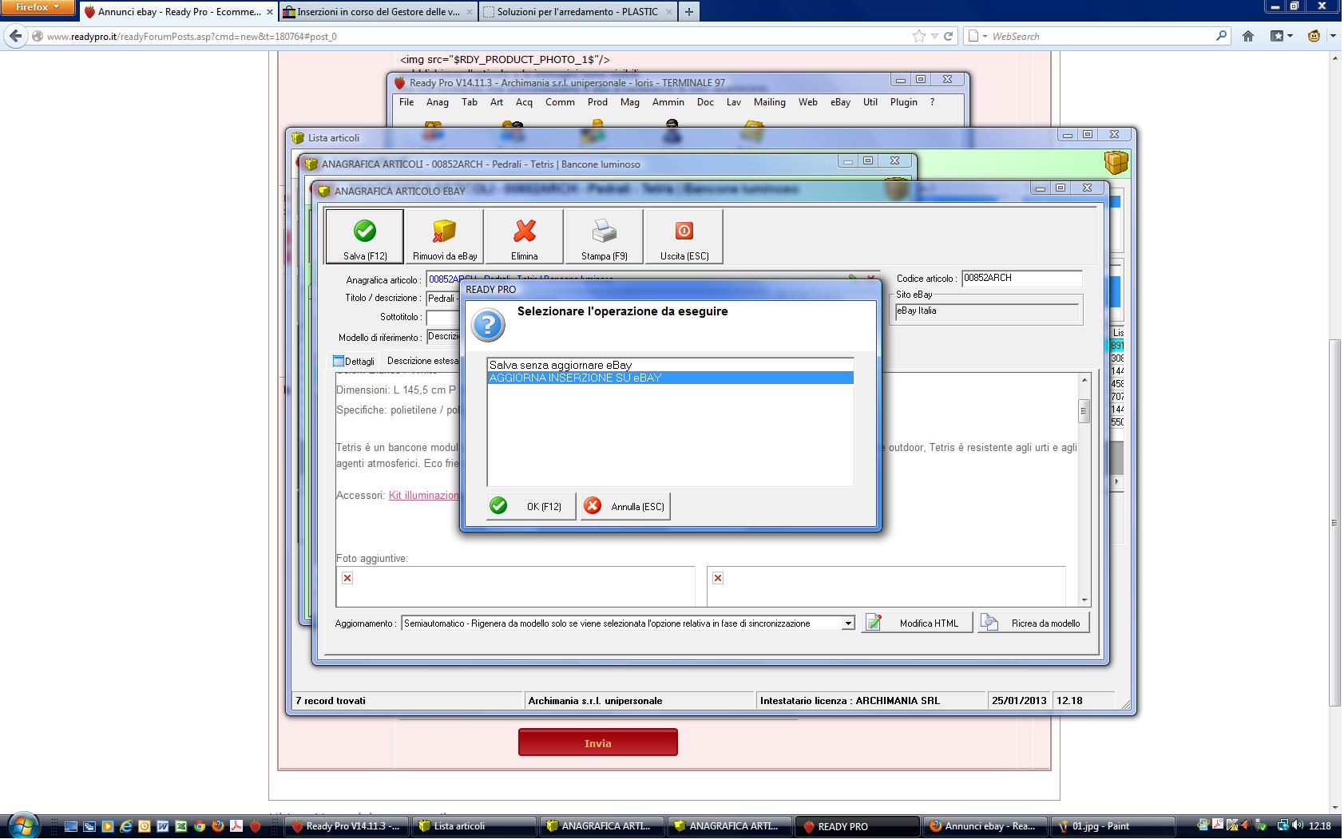
Task: Open the Aggiornamento dropdown
Action: 848,623
